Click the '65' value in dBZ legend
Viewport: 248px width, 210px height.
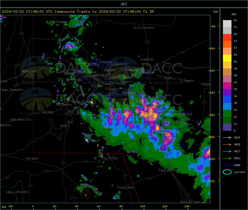coord(235,34)
